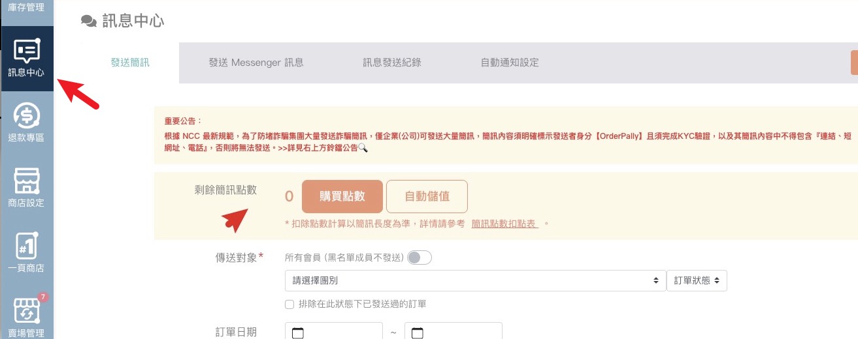
Task: Open the 自動通知設定 tab
Action: pyautogui.click(x=510, y=63)
